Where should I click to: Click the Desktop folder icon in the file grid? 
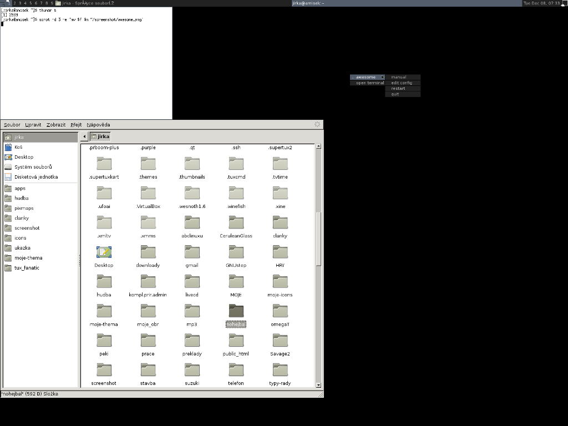(104, 252)
